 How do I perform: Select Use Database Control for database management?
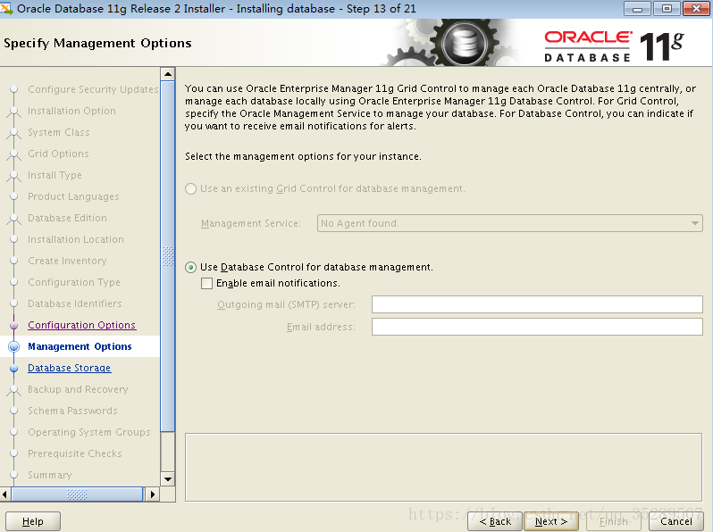190,267
